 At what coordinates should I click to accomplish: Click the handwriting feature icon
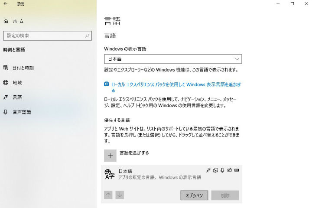229,170
